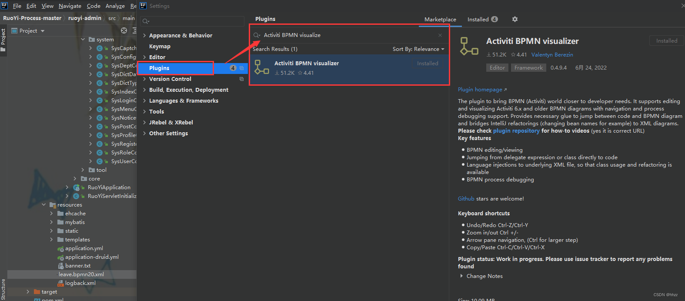Open SysNotice class in tree
685x301 pixels.
[x=124, y=118]
